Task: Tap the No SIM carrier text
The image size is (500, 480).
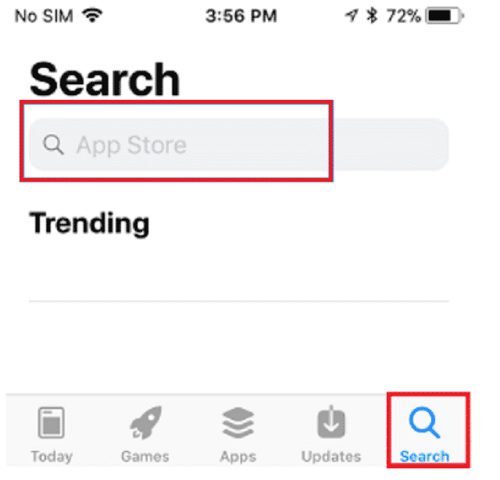Action: [44, 16]
